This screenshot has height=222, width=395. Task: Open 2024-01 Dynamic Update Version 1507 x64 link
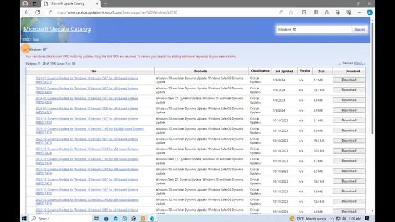86,100
